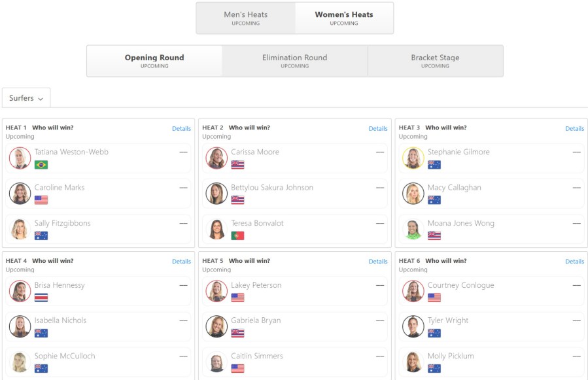
Task: Click Tatiana Weston-Webb's profile photo
Action: (20, 158)
